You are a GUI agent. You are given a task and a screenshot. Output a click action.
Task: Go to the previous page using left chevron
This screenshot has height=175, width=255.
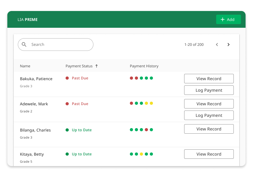pyautogui.click(x=217, y=45)
